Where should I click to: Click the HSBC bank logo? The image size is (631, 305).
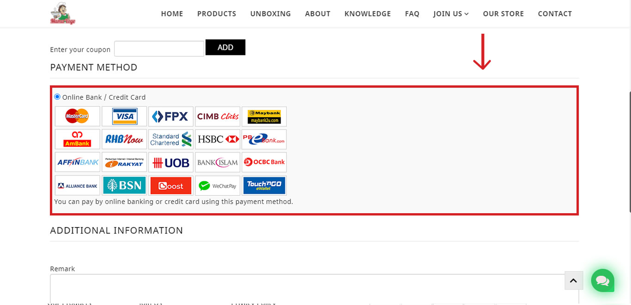coord(218,139)
